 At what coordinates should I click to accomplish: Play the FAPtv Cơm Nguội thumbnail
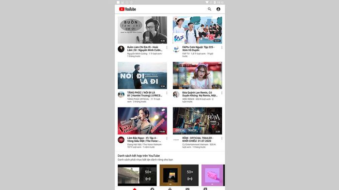(x=198, y=30)
